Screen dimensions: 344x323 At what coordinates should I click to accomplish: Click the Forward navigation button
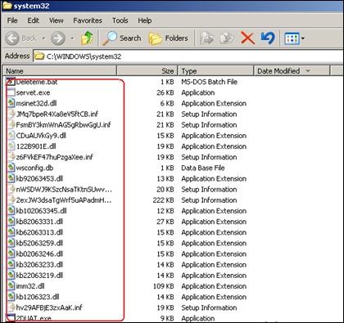pyautogui.click(x=58, y=38)
